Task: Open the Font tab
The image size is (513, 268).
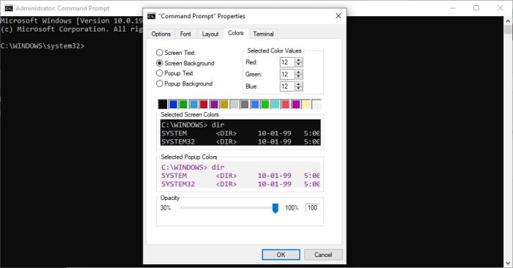Action: [x=185, y=34]
